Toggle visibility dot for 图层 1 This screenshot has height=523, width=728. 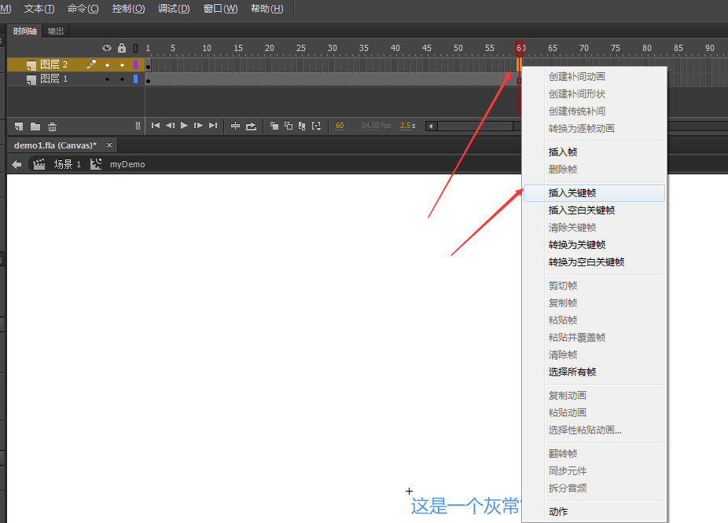(107, 79)
